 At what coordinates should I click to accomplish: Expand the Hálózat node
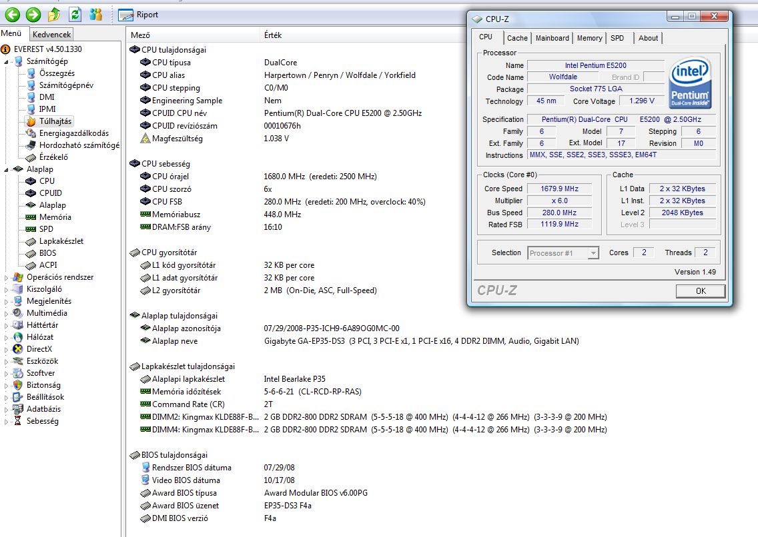coord(6,338)
